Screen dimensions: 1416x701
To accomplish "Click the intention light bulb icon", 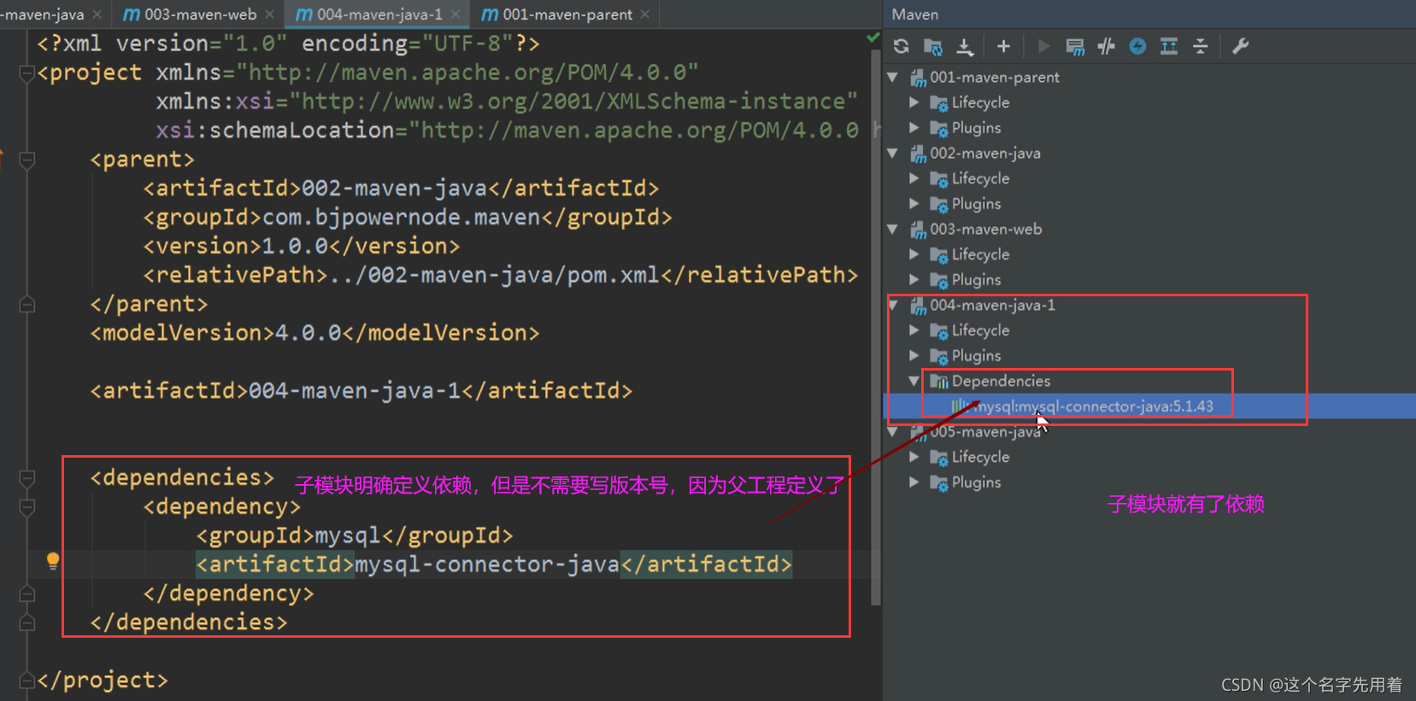I will [x=53, y=561].
